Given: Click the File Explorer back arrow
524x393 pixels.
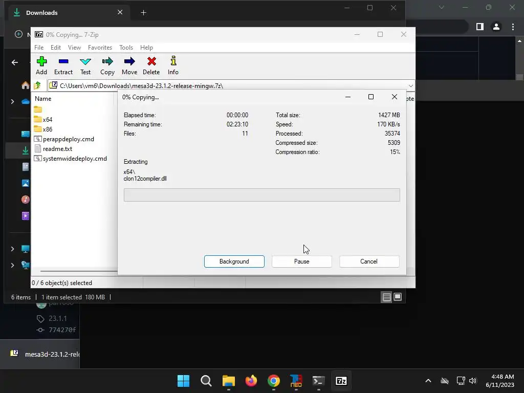Looking at the screenshot, I should [15, 62].
